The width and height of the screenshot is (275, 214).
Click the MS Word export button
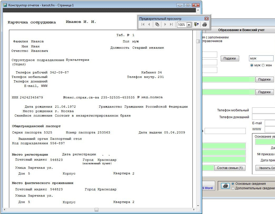pos(209,186)
